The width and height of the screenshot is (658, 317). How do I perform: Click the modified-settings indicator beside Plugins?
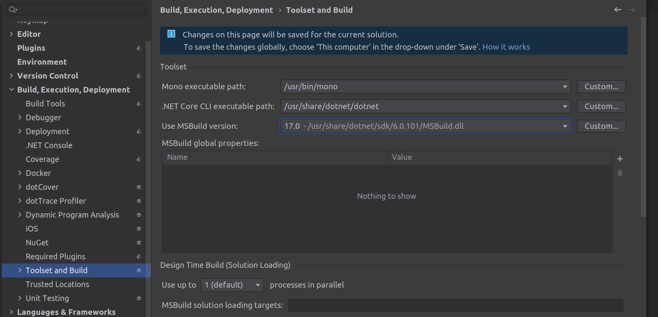139,48
